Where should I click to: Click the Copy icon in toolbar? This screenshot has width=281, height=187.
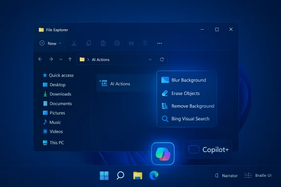tap(89, 43)
